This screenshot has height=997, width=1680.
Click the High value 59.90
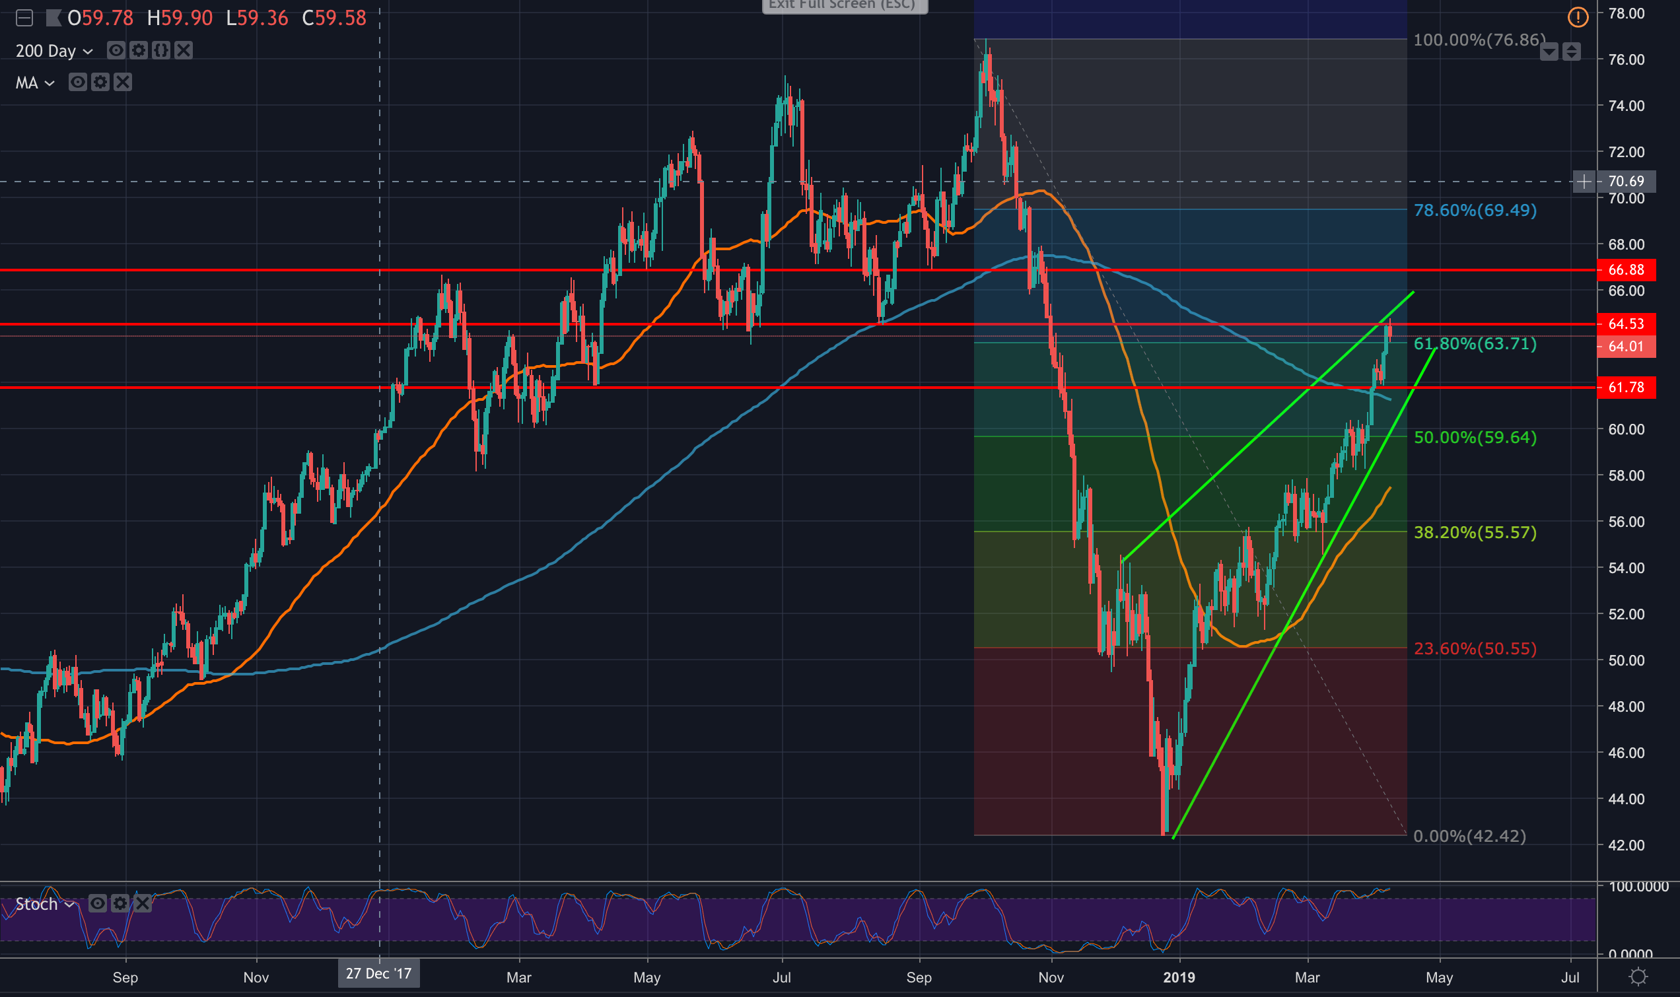(187, 18)
